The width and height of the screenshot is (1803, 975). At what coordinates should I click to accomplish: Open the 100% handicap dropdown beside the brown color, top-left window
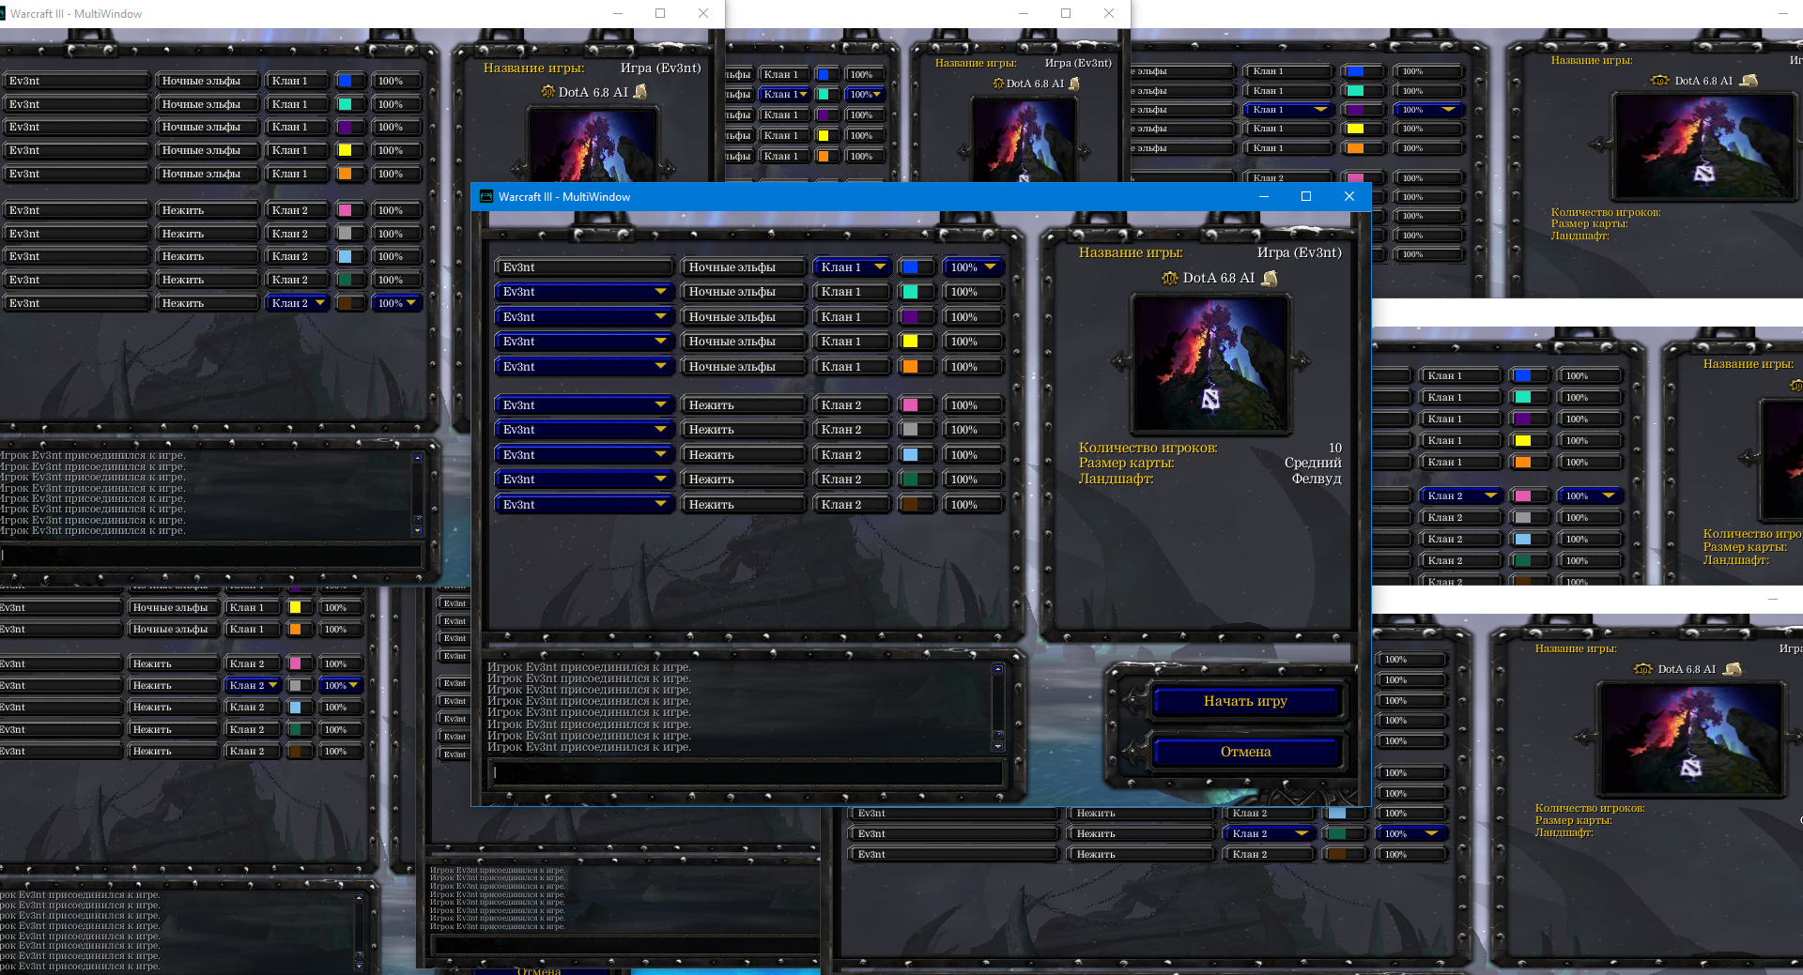pyautogui.click(x=396, y=303)
